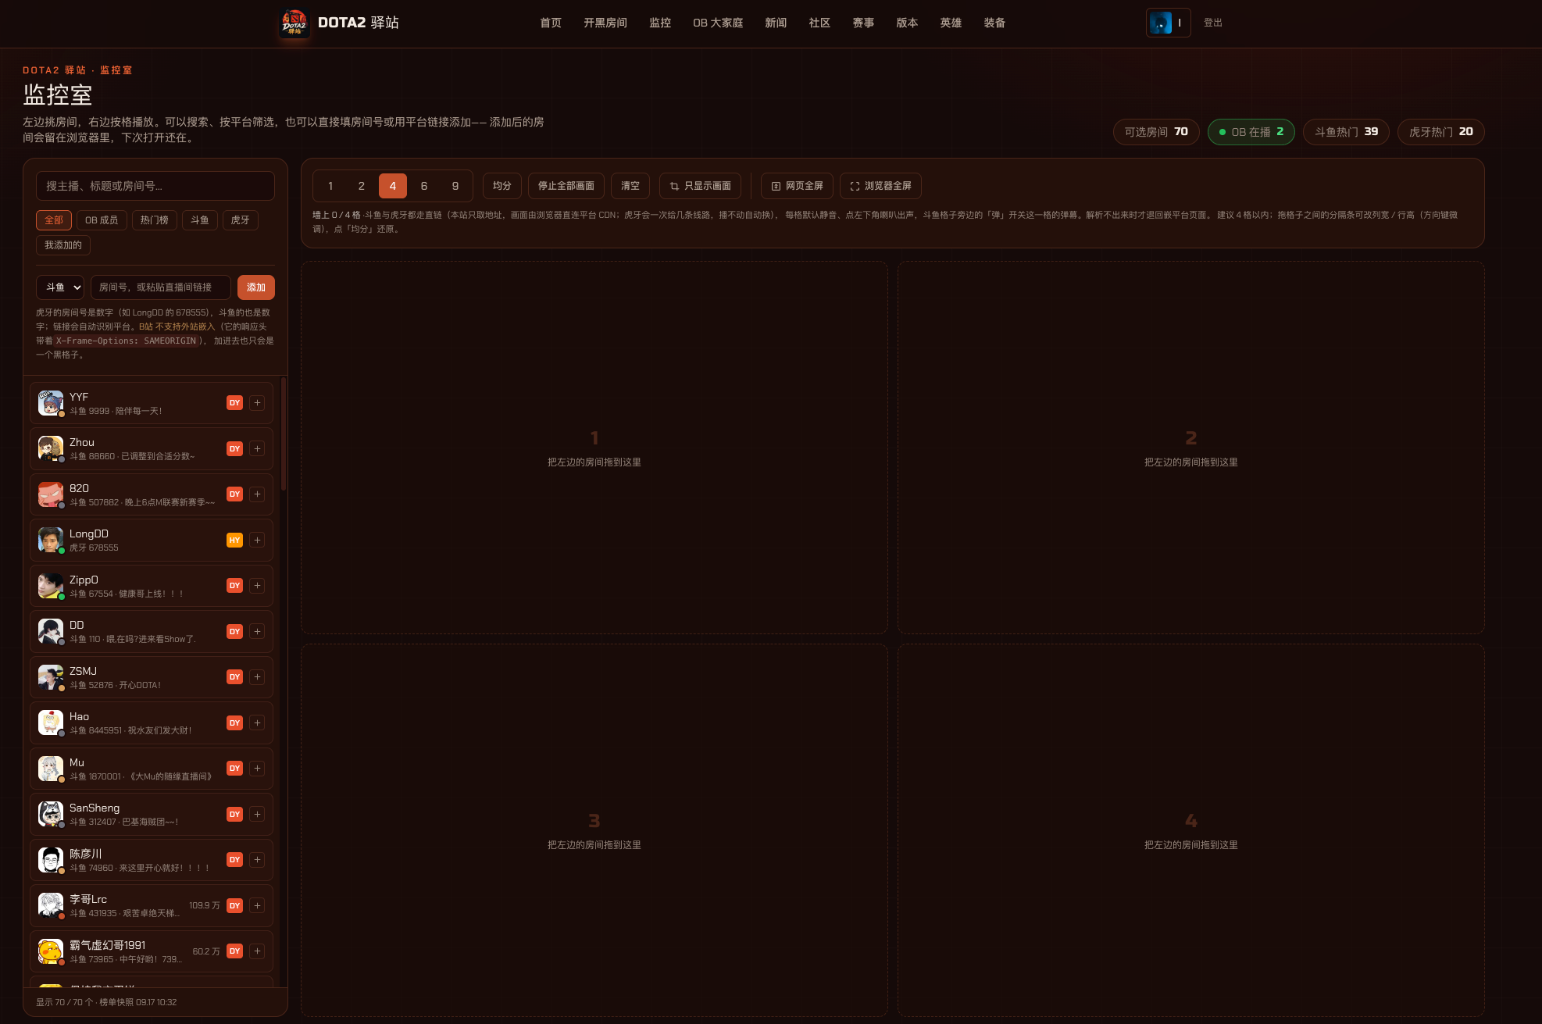
Task: Open 监控 in top navigation
Action: pos(660,23)
